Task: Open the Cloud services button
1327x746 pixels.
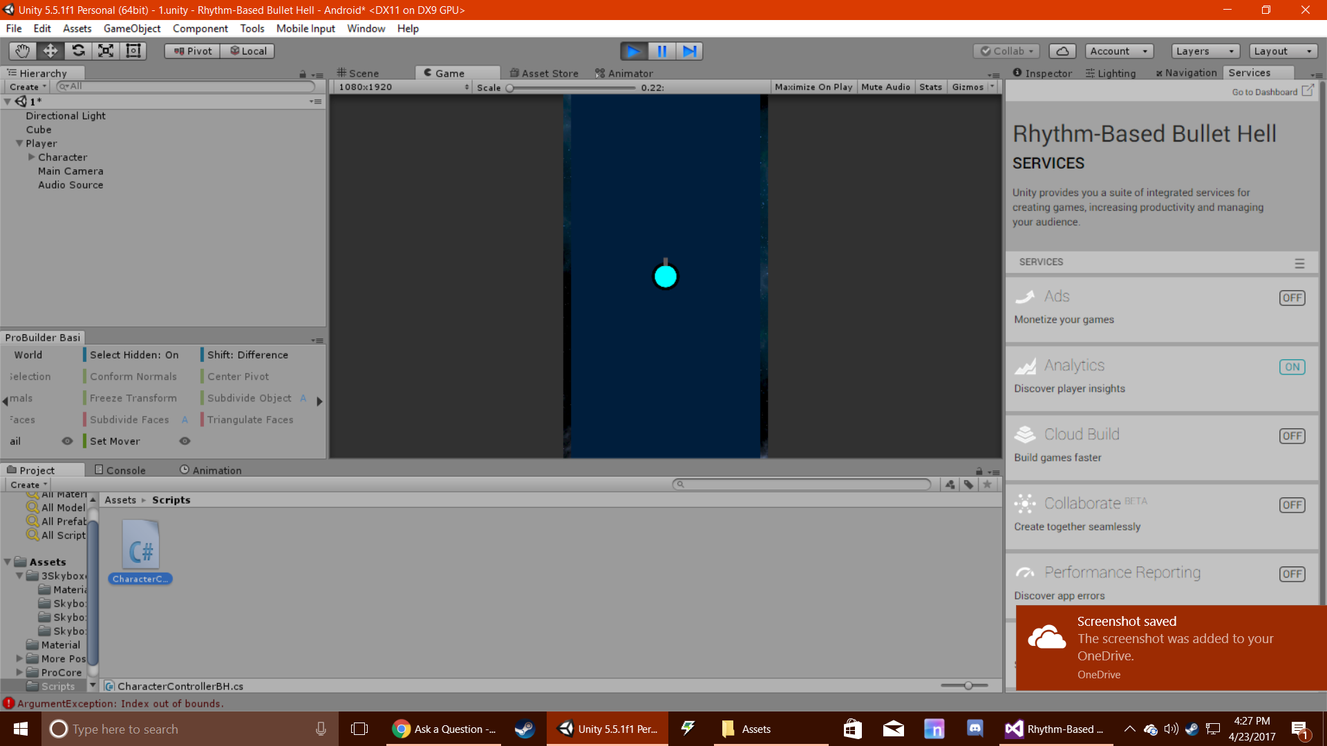Action: tap(1062, 51)
